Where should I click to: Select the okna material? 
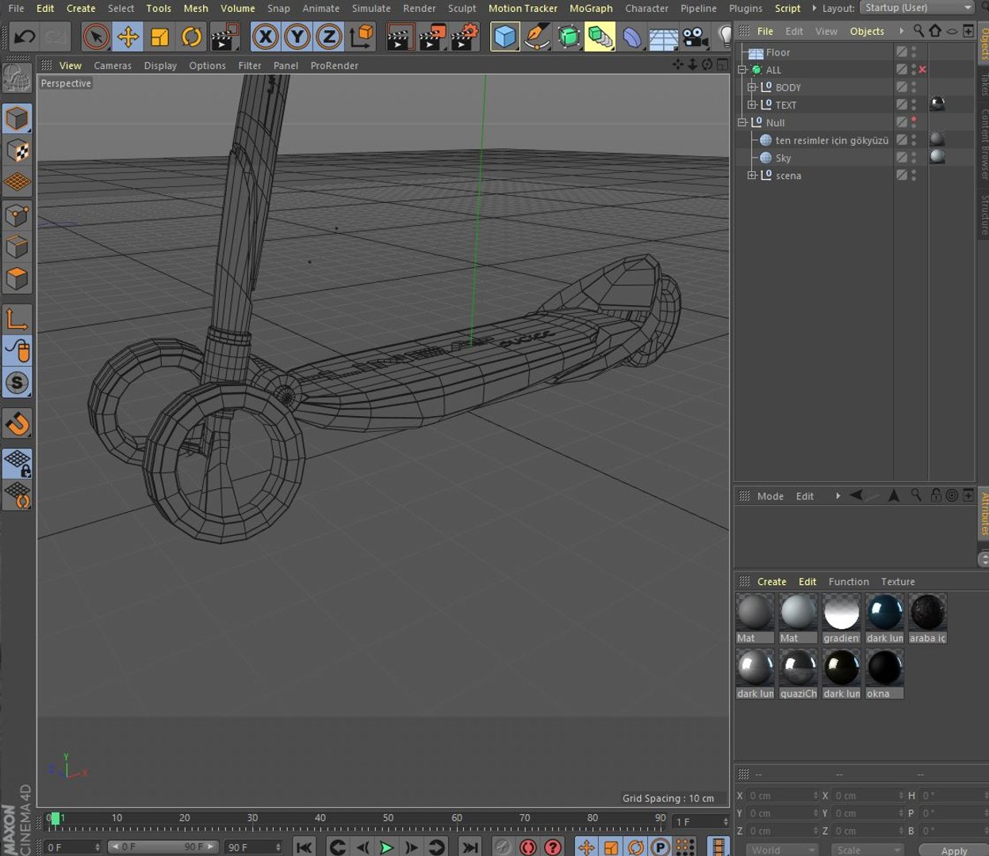pyautogui.click(x=884, y=668)
